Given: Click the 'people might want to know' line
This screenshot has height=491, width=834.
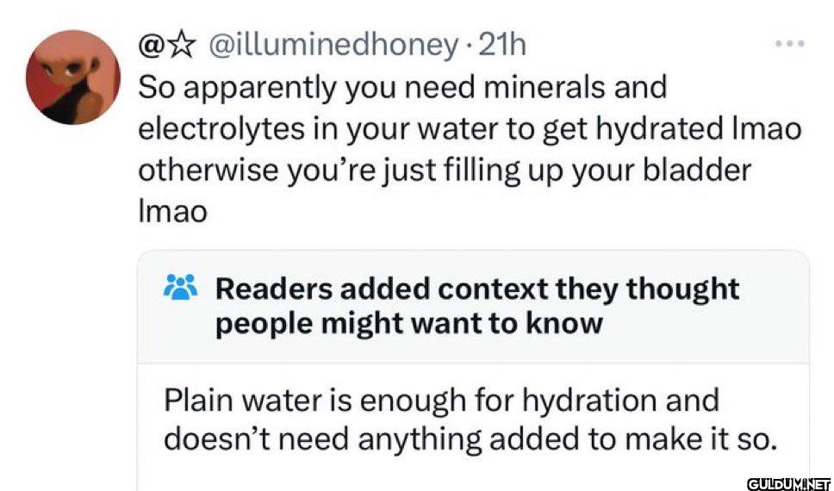Looking at the screenshot, I should point(409,324).
